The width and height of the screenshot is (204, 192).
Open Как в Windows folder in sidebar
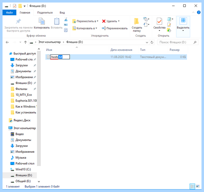click(23, 106)
